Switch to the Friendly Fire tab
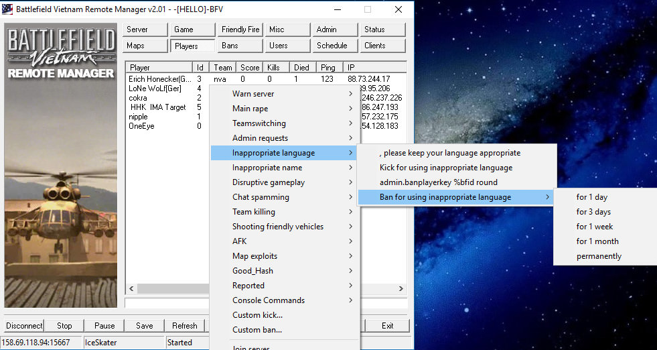The height and width of the screenshot is (350, 657). tap(240, 30)
